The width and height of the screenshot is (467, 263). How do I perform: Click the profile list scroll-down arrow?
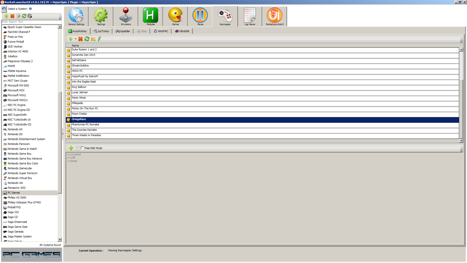click(461, 140)
